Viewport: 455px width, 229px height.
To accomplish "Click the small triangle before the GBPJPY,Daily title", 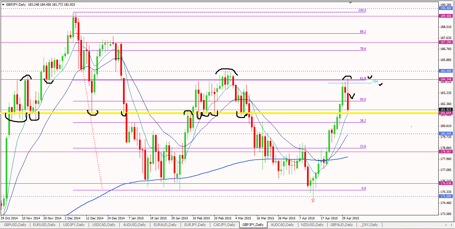I will (3, 4).
